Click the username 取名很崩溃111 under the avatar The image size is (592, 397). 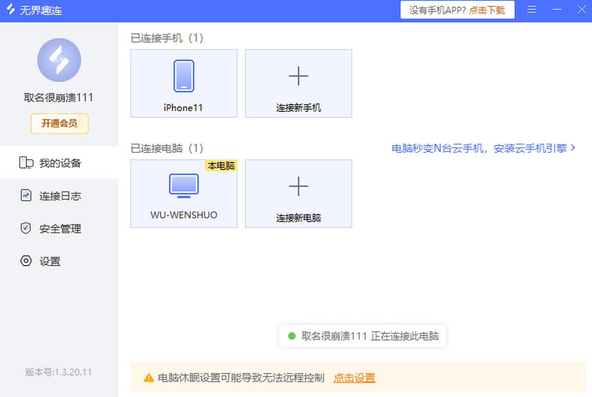(59, 98)
